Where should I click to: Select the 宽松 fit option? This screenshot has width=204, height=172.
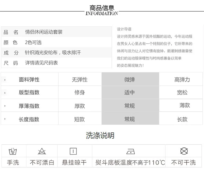tap(181, 92)
